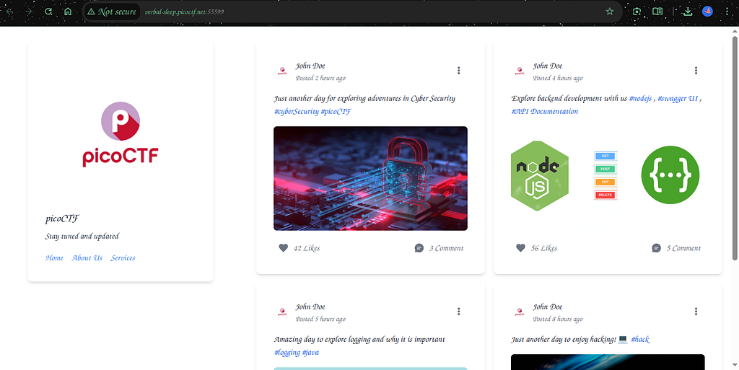739x370 pixels.
Task: Click the scrollbar up arrow
Action: point(735,31)
